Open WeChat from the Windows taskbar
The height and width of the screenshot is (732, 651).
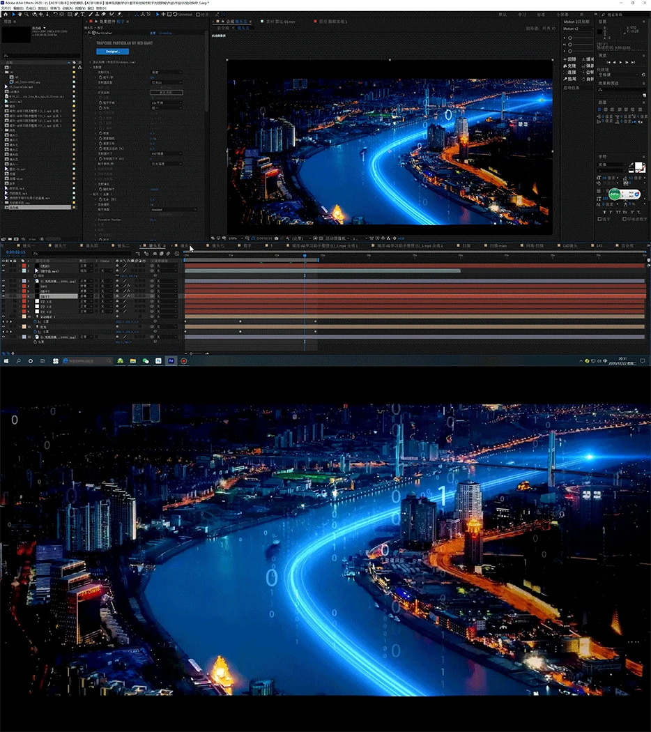point(146,361)
